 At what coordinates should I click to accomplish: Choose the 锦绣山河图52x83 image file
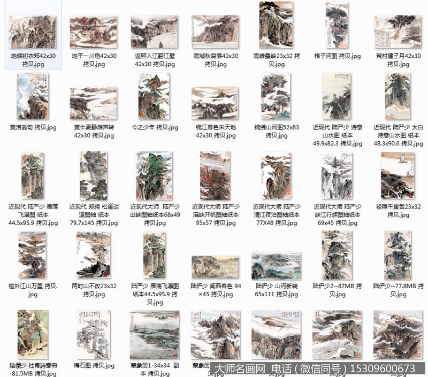[276, 96]
